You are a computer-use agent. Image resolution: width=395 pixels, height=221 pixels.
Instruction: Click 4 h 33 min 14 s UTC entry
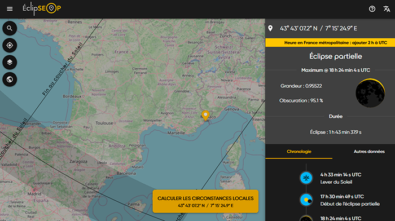point(341,175)
